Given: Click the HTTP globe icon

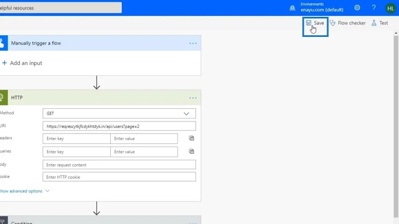Looking at the screenshot, I should [3, 98].
